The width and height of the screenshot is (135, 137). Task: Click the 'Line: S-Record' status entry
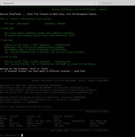[9, 116]
